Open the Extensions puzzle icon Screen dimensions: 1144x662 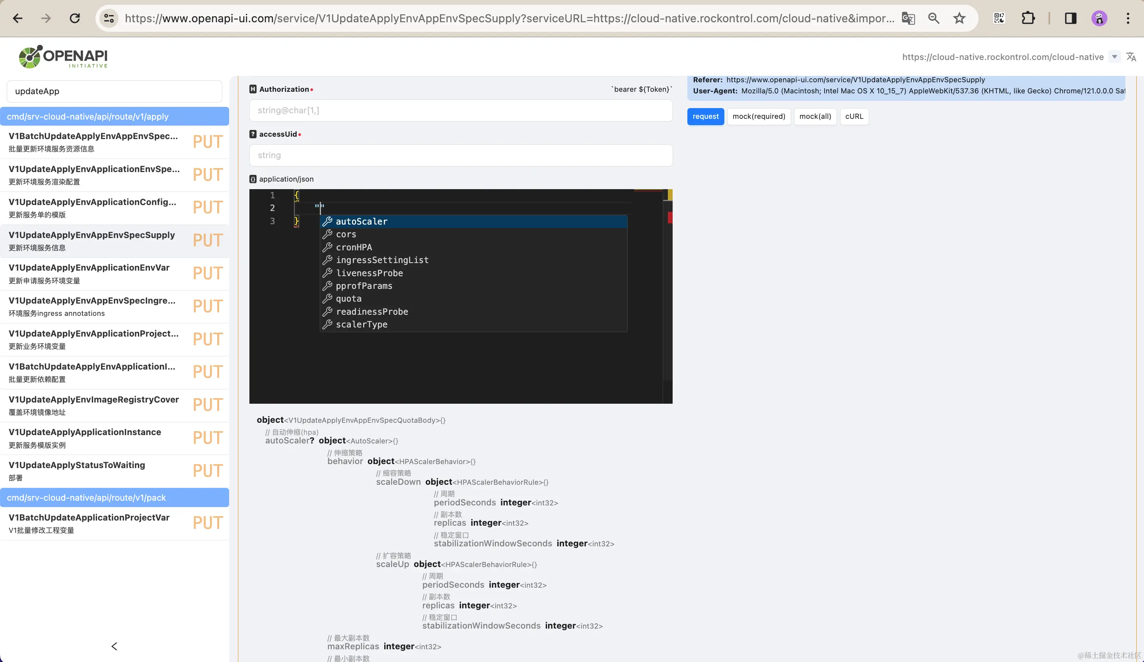pos(1028,18)
